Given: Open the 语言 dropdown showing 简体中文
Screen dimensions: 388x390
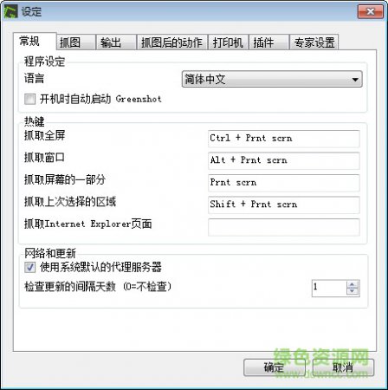Looking at the screenshot, I should pos(272,79).
